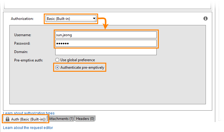Viewport: 224px width, 132px height.
Task: Switch to Headers (0) tab
Action: (x=85, y=119)
